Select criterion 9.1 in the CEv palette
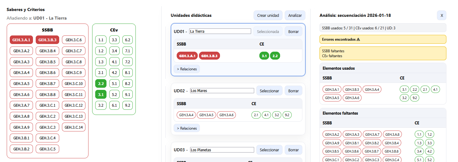Viewport: 458px width, 162px height. [128, 94]
